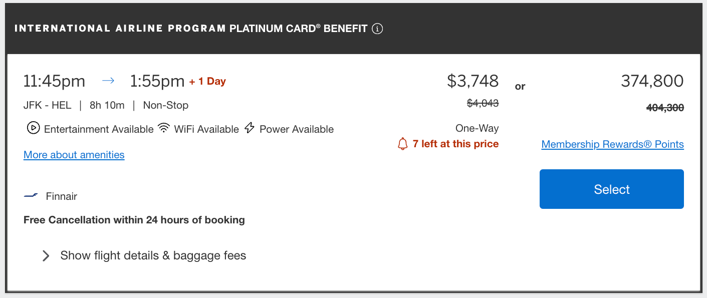Click the blue arrow between flight times
This screenshot has height=298, width=707.
108,81
